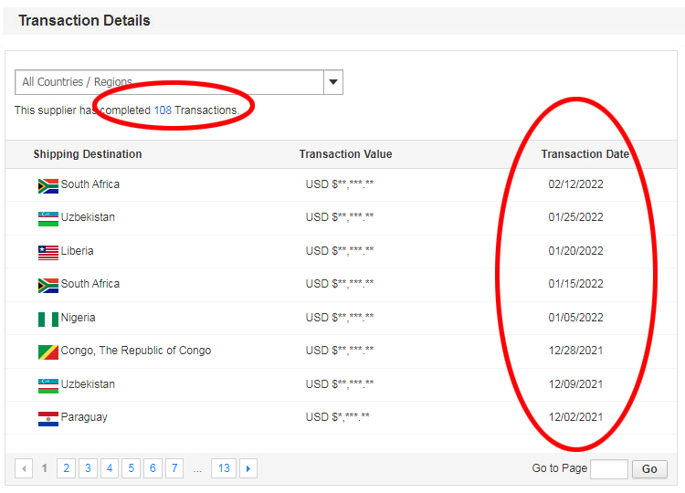Viewport: 685px width, 493px height.
Task: Select page 5 in pagination
Action: coord(131,468)
